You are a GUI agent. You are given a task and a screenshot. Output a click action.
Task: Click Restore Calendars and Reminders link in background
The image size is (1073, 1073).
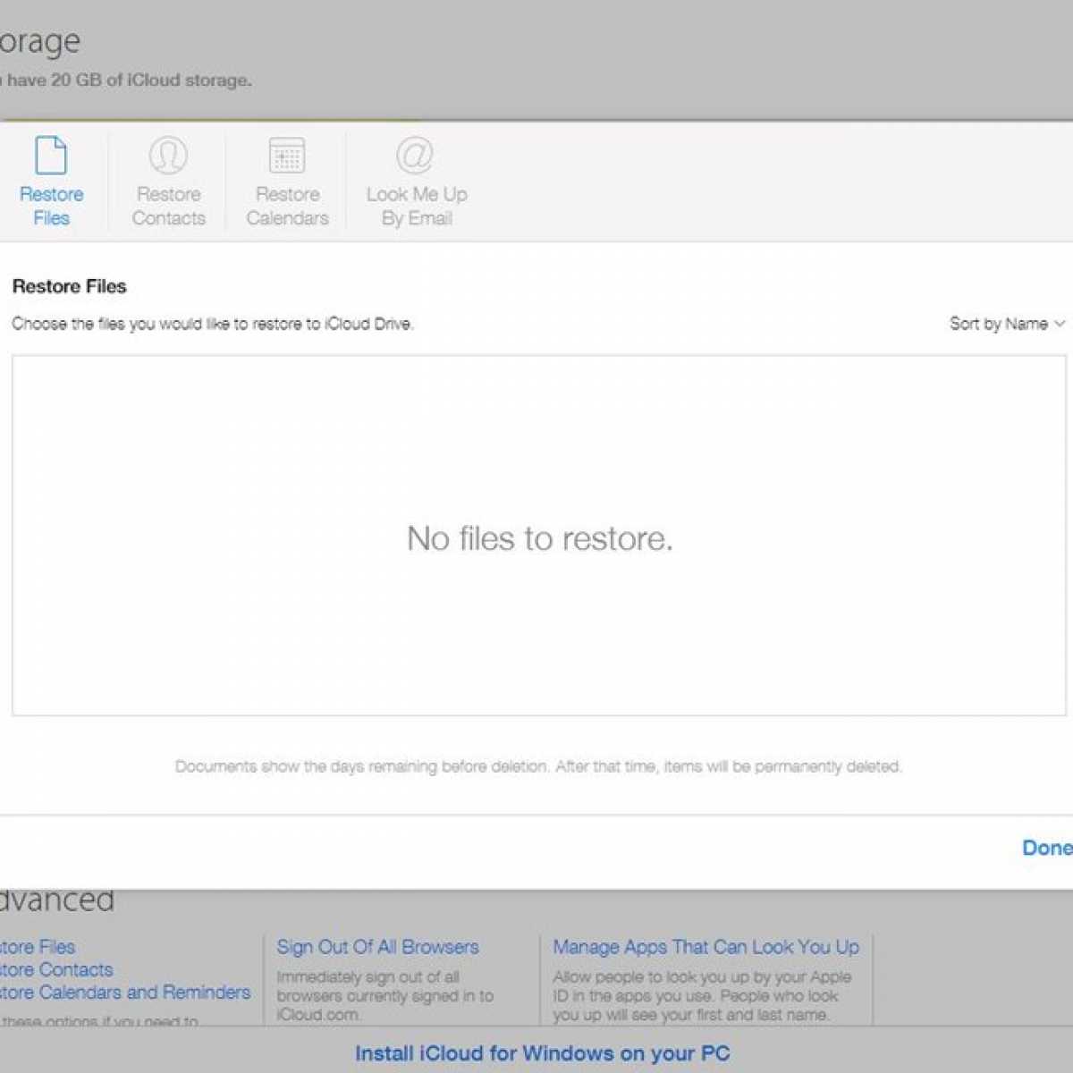point(125,993)
